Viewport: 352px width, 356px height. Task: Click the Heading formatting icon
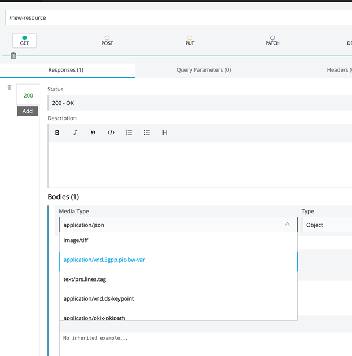[x=165, y=133]
